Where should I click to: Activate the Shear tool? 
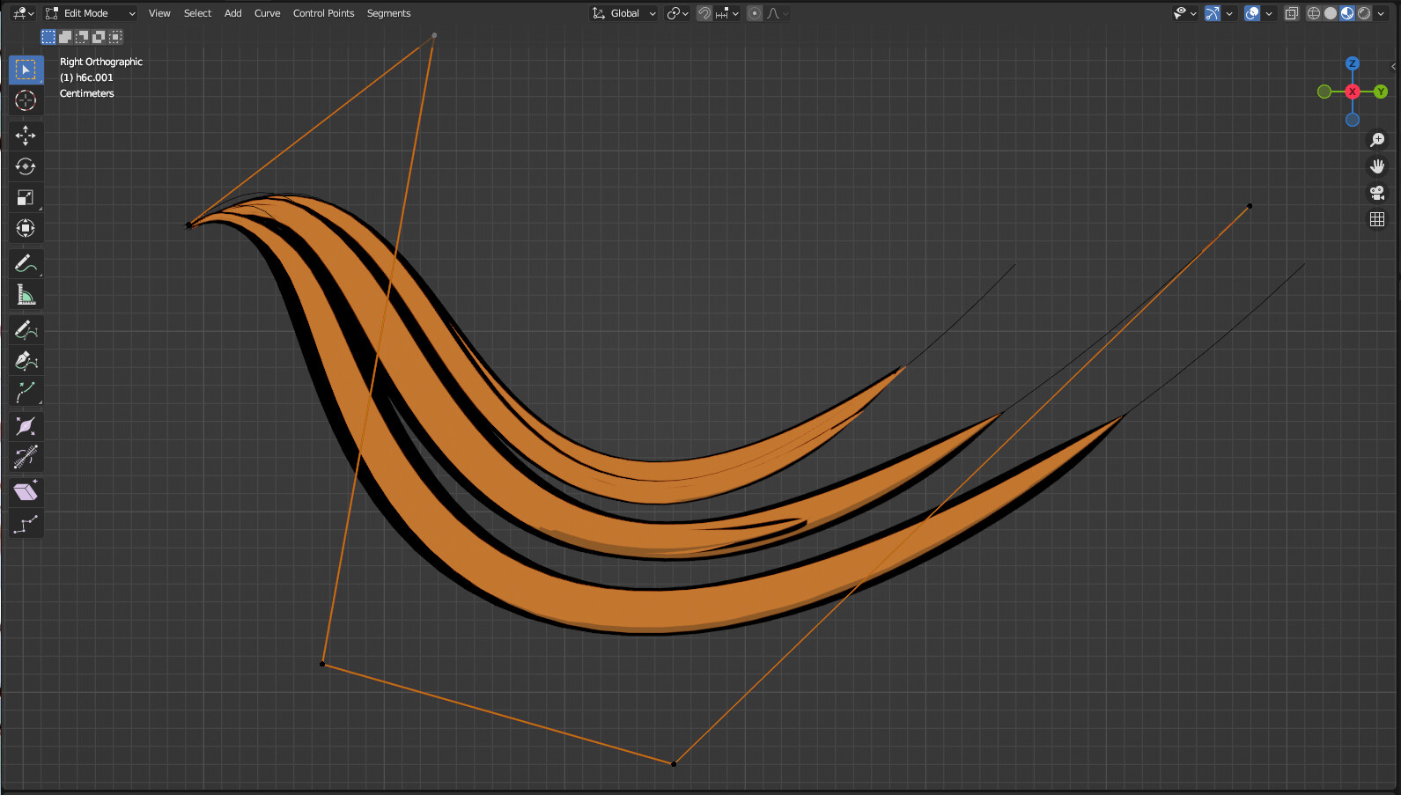[x=26, y=491]
